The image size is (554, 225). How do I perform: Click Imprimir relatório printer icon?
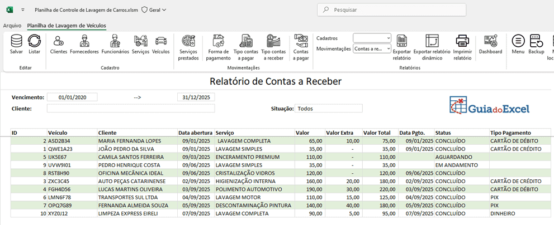pyautogui.click(x=462, y=41)
